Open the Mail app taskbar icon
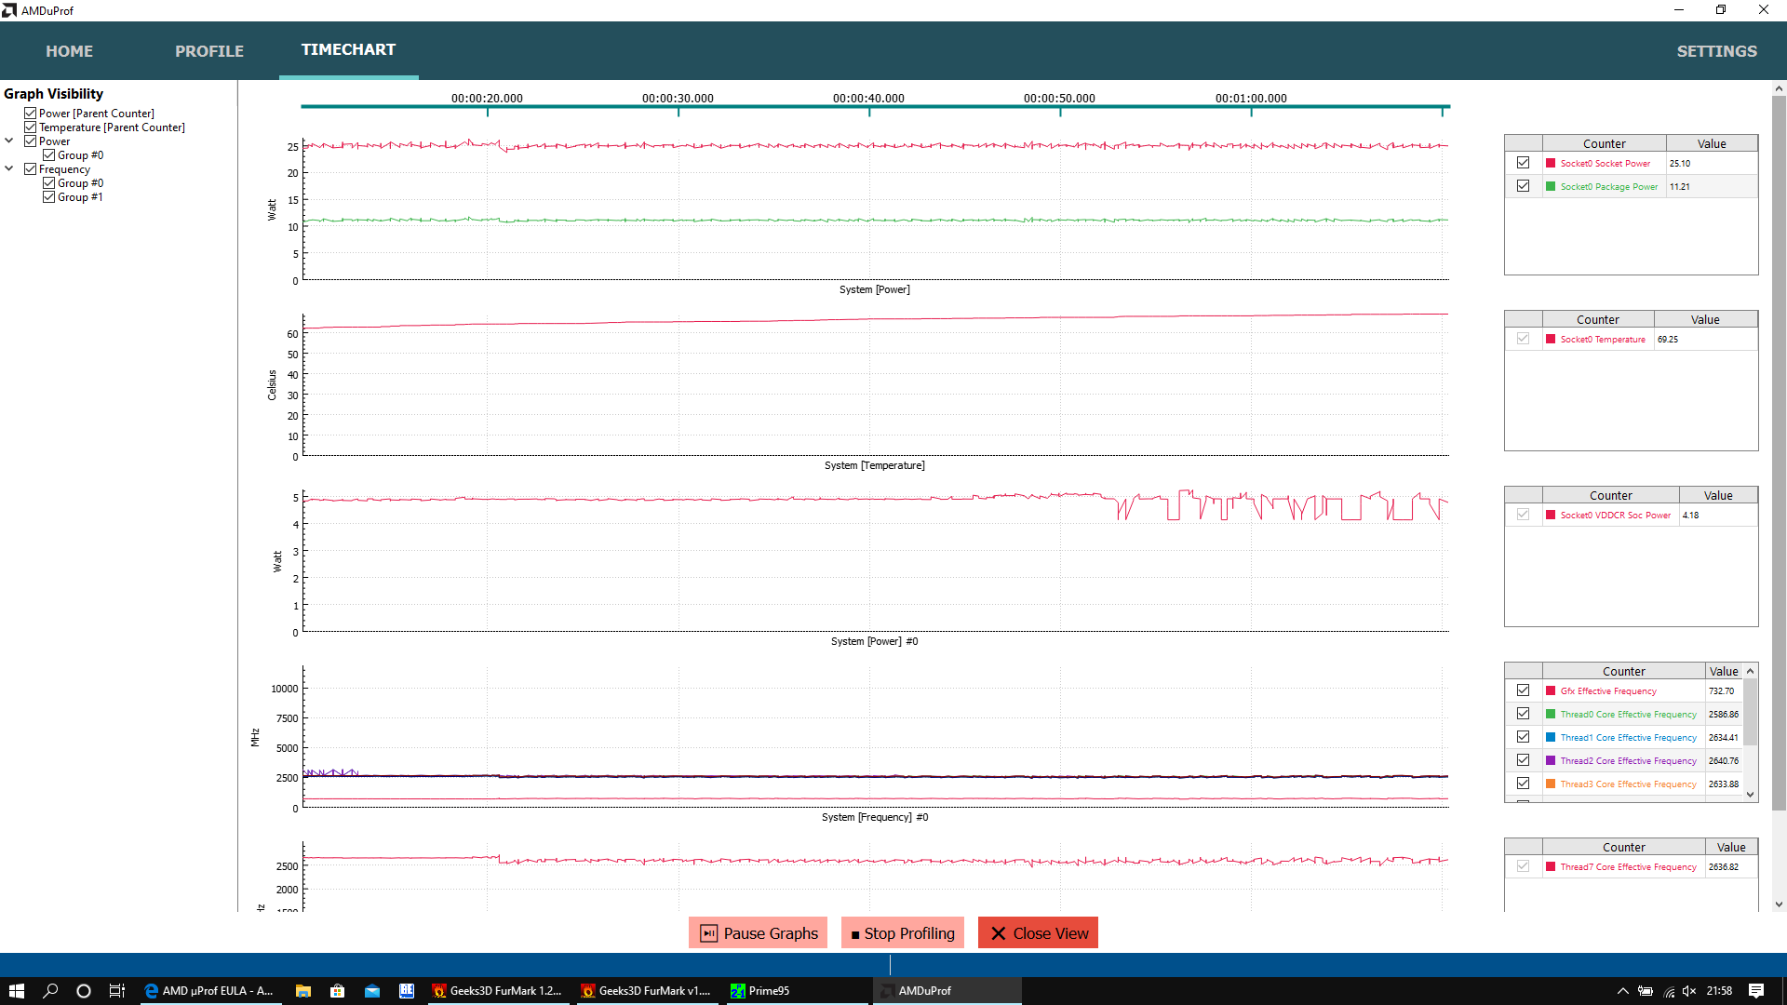 [372, 991]
